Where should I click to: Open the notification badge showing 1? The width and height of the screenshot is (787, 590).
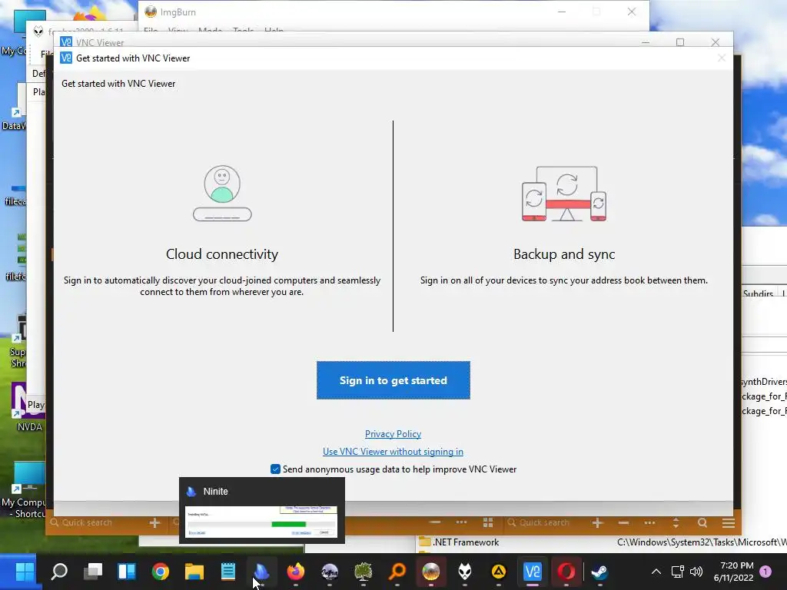coord(765,572)
